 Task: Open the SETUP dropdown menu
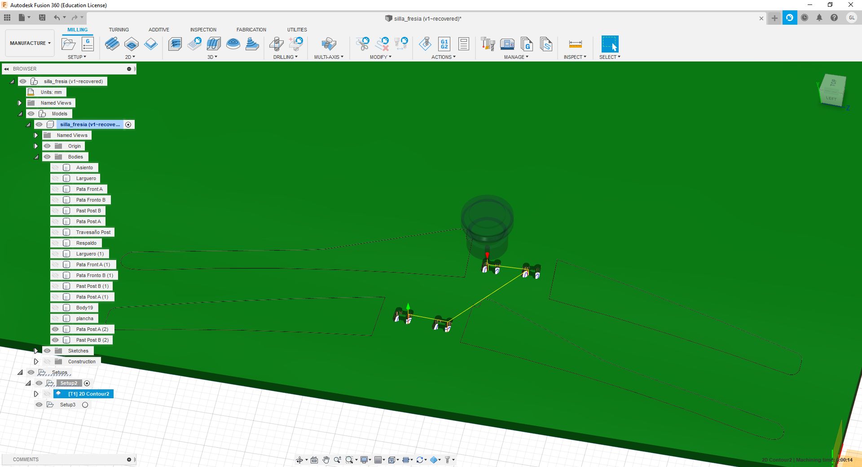pos(77,57)
